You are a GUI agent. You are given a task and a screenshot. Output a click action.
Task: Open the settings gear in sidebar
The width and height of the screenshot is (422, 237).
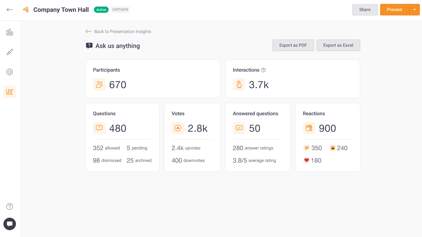[x=10, y=72]
